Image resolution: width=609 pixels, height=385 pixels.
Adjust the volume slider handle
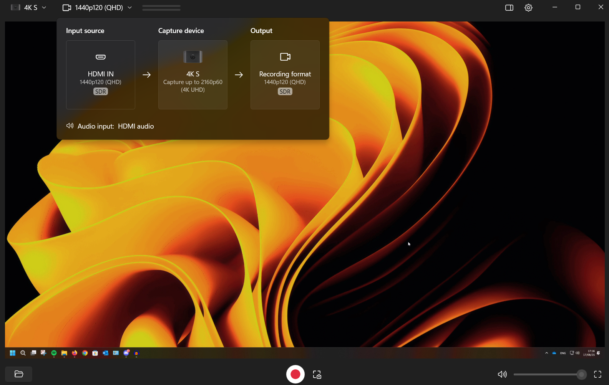[x=581, y=374]
